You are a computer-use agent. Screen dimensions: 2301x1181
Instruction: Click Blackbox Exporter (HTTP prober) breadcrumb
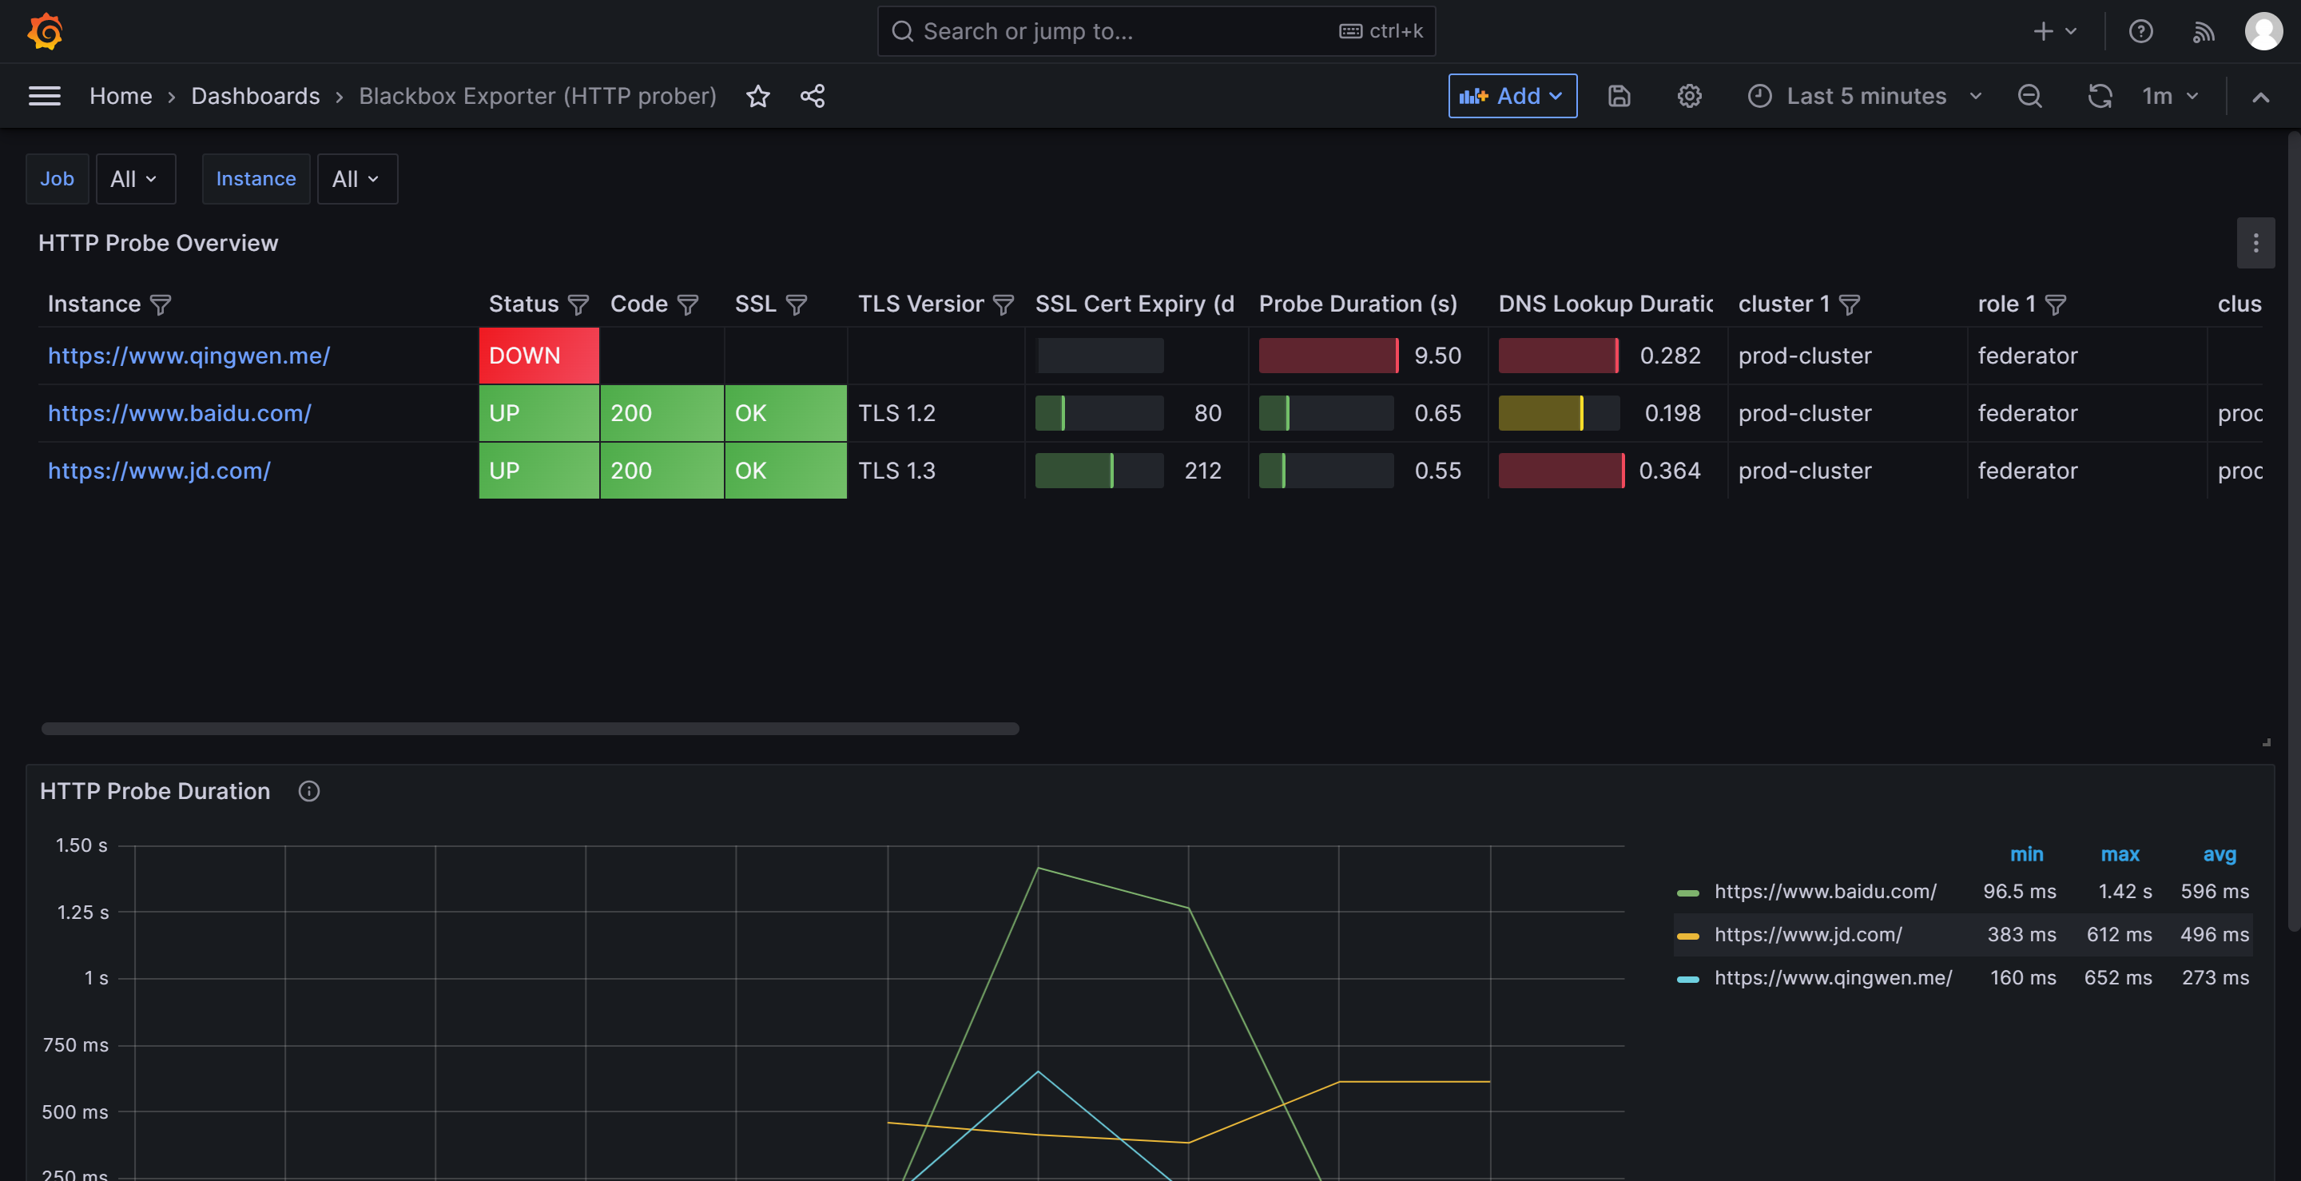click(x=538, y=96)
